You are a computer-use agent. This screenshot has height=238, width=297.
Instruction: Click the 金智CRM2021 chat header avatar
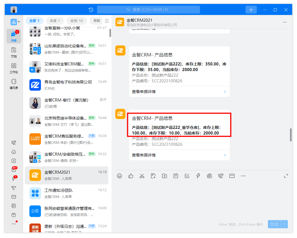120,22
